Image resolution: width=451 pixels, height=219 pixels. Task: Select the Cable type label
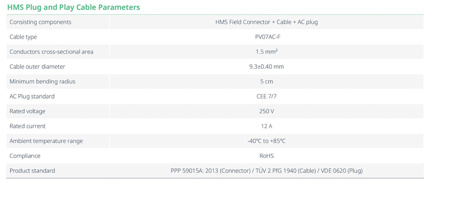(x=23, y=37)
